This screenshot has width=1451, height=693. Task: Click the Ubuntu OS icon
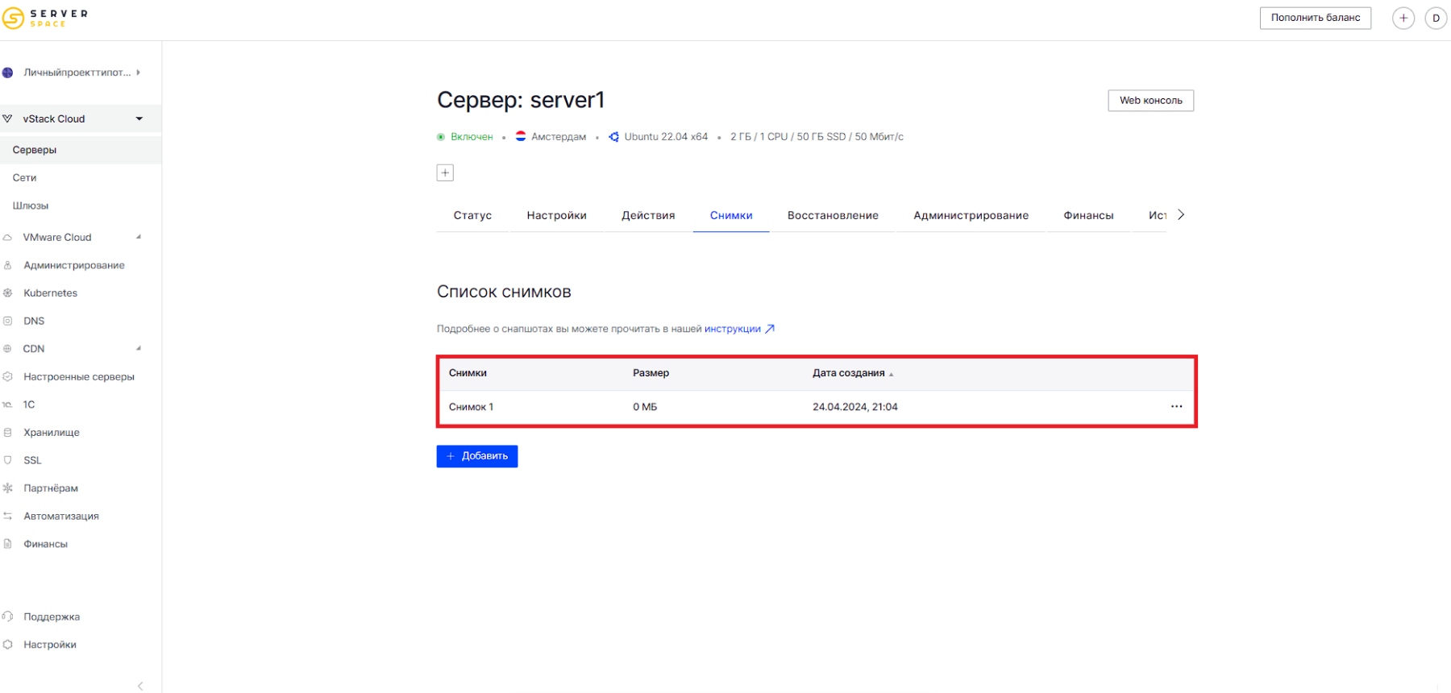[x=614, y=137]
